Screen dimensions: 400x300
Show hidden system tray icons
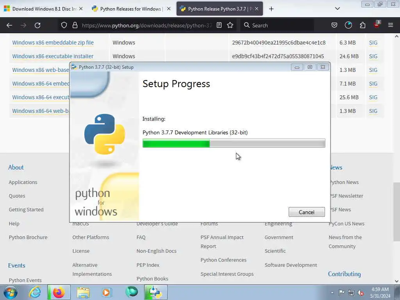(x=332, y=293)
